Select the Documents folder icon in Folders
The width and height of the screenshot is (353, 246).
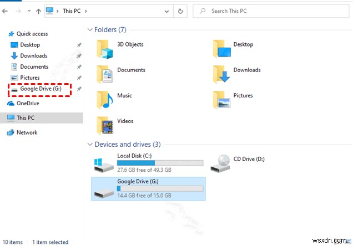105,74
